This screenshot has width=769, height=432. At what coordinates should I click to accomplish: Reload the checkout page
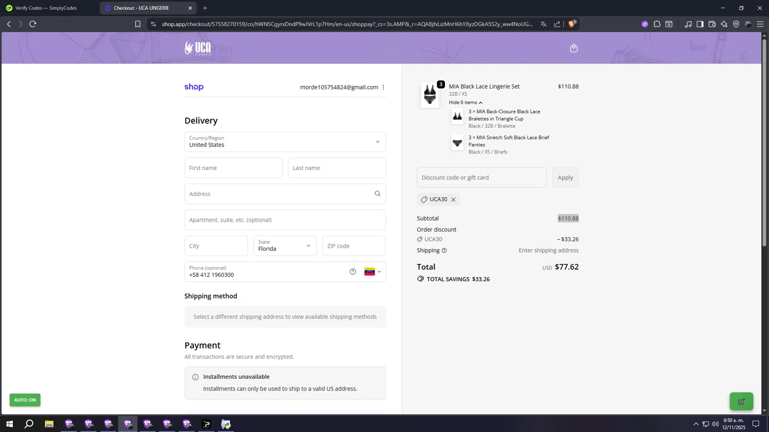[x=33, y=24]
